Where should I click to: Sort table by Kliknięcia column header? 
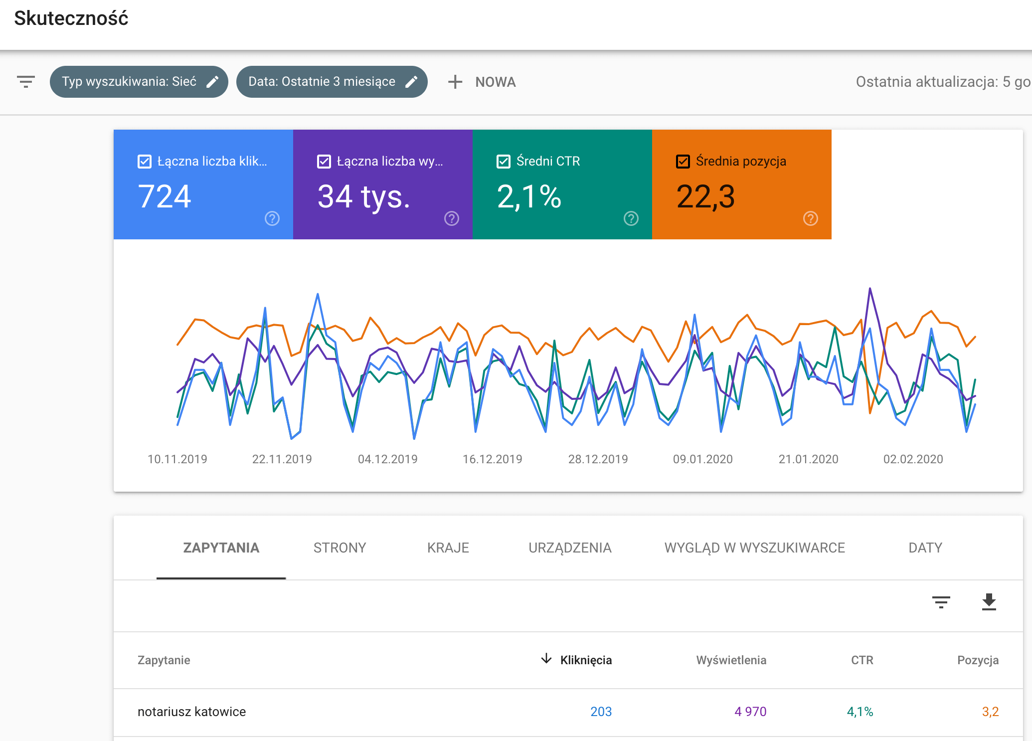click(586, 660)
